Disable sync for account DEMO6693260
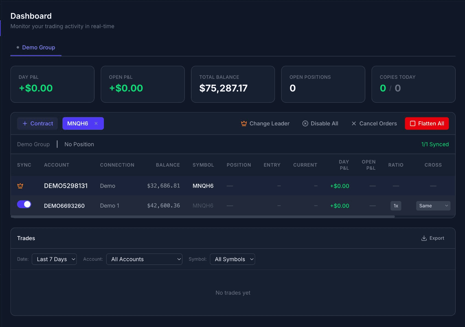The image size is (465, 327). click(x=24, y=204)
